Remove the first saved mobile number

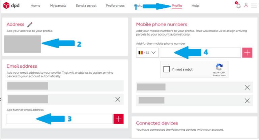(x=247, y=87)
